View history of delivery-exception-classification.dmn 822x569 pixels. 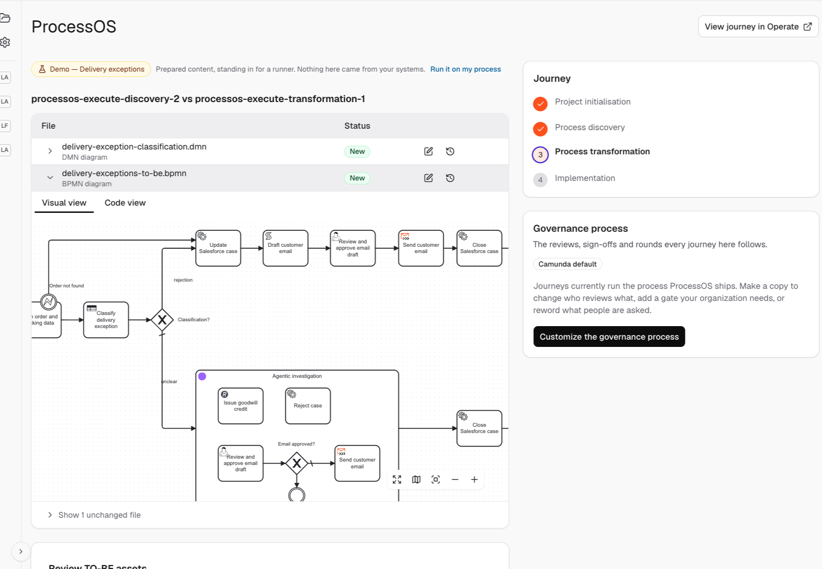(450, 151)
